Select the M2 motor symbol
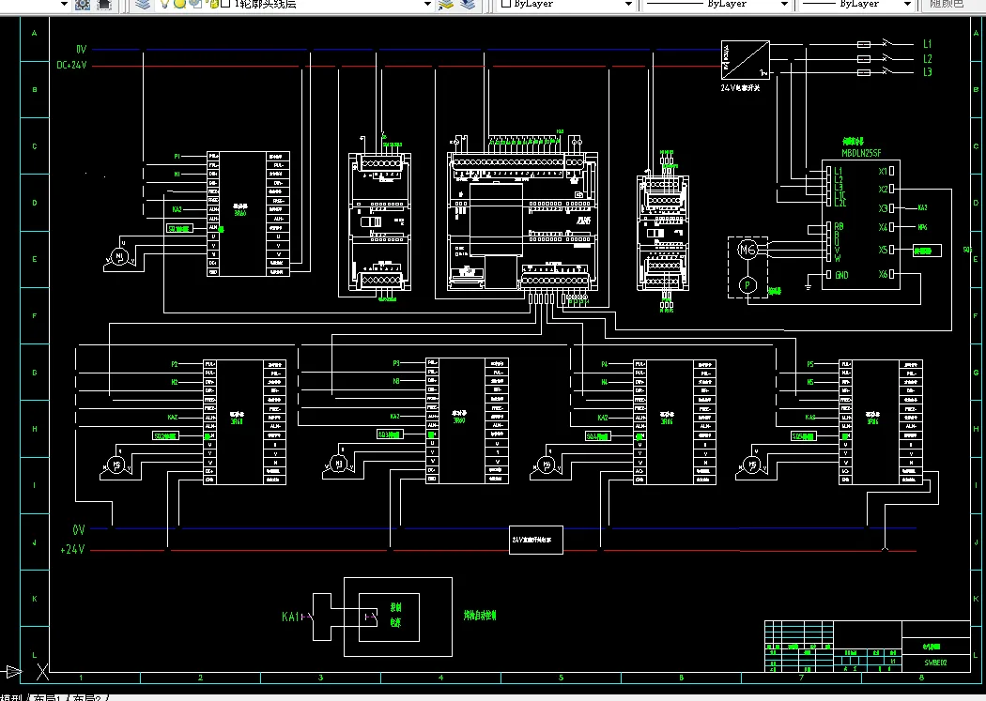This screenshot has width=986, height=701. (116, 465)
